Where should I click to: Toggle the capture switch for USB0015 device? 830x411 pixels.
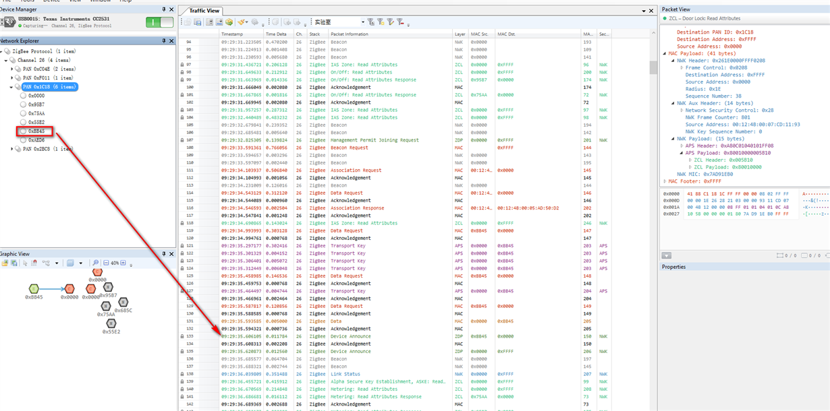click(x=159, y=22)
